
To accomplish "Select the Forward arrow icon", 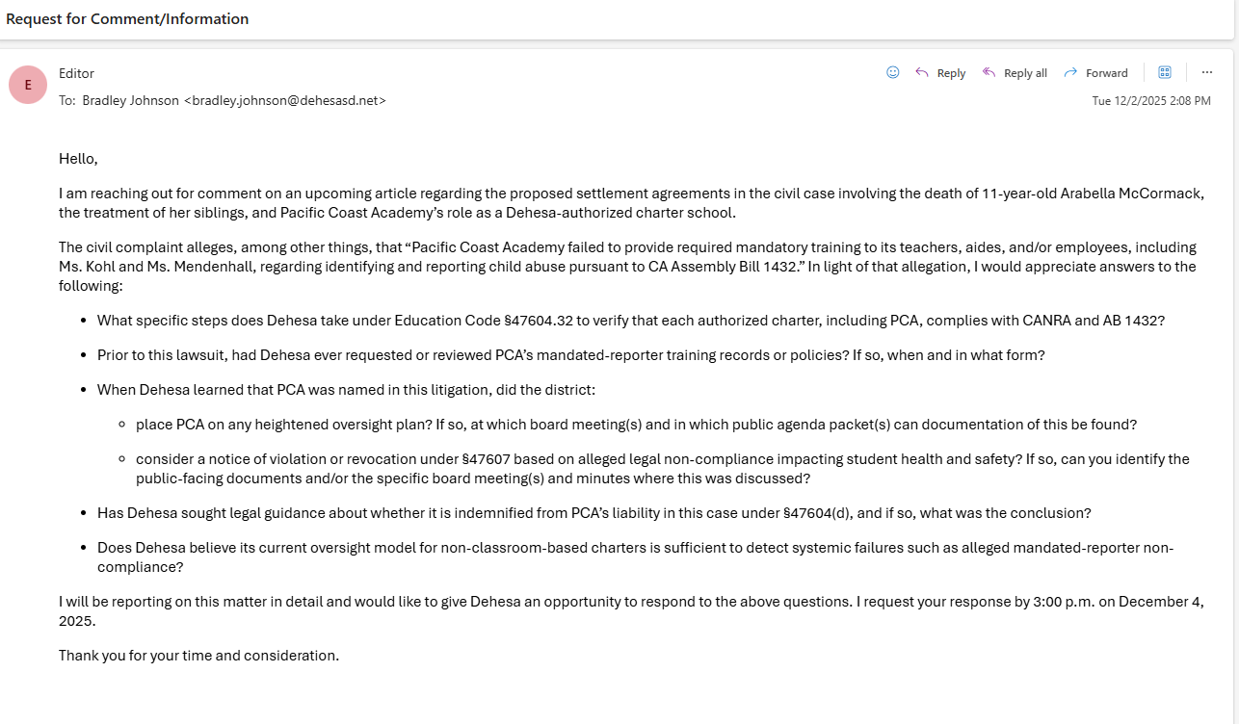I will point(1069,72).
